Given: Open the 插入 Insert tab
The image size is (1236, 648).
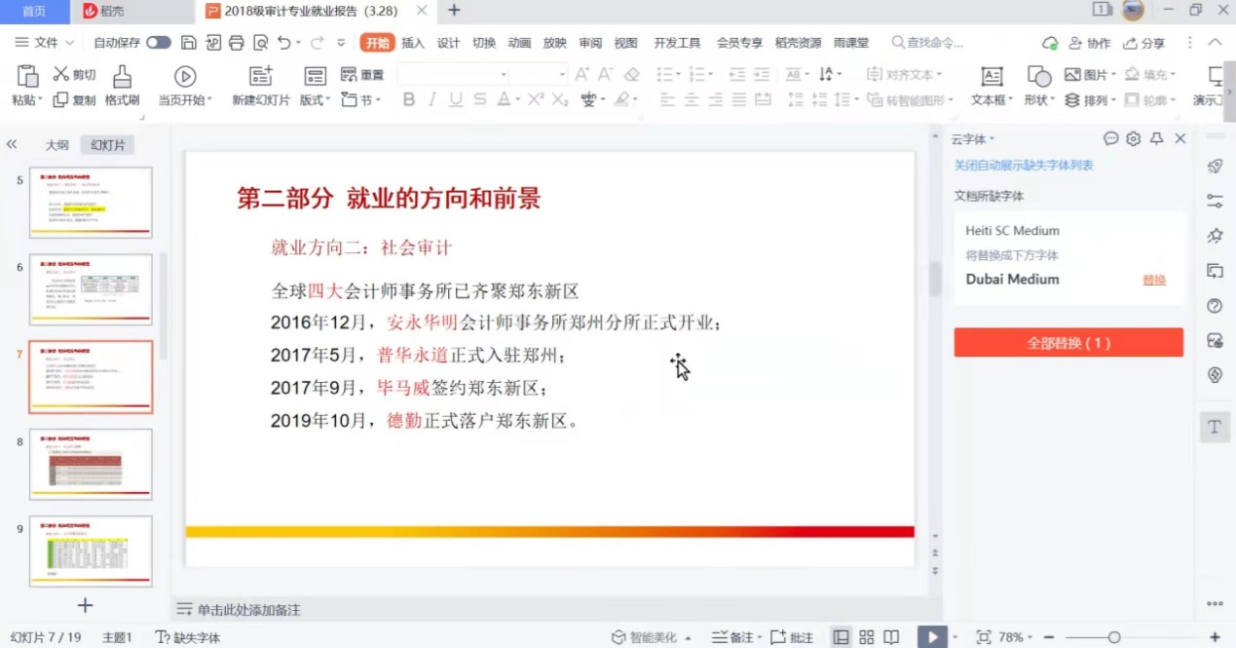Looking at the screenshot, I should [413, 43].
